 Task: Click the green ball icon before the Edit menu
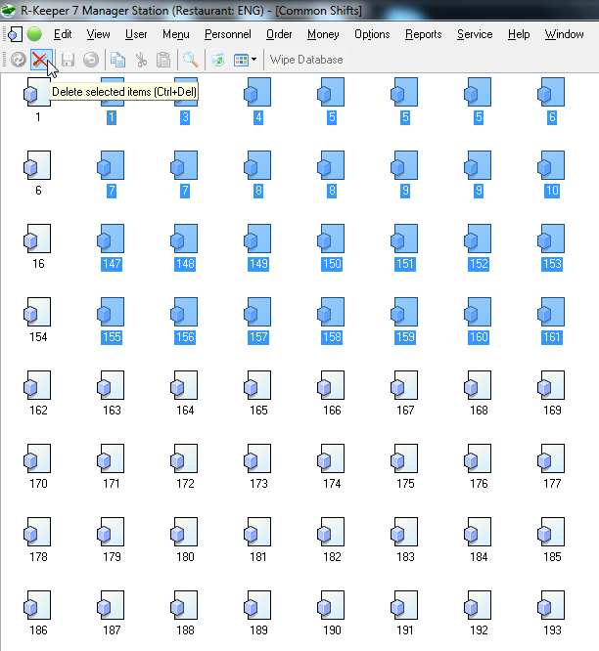[35, 34]
